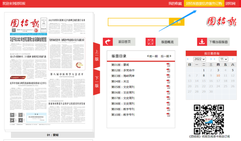The height and width of the screenshot is (141, 241).
Task: Open 第10版：数字专刊 in the page list
Action: [123, 114]
